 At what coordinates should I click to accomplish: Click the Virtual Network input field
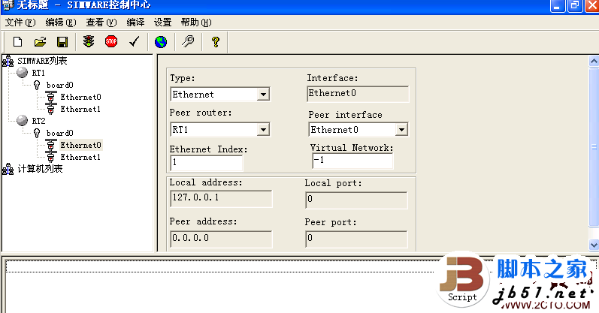click(x=352, y=161)
